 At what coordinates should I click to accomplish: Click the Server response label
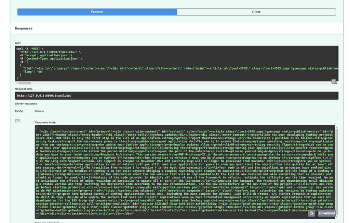coord(26,104)
